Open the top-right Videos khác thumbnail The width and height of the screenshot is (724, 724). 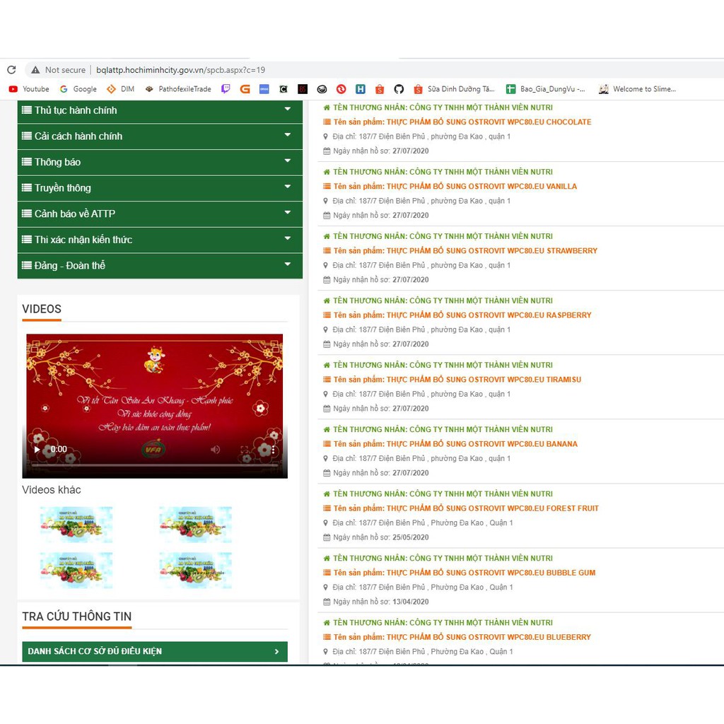[x=195, y=525]
